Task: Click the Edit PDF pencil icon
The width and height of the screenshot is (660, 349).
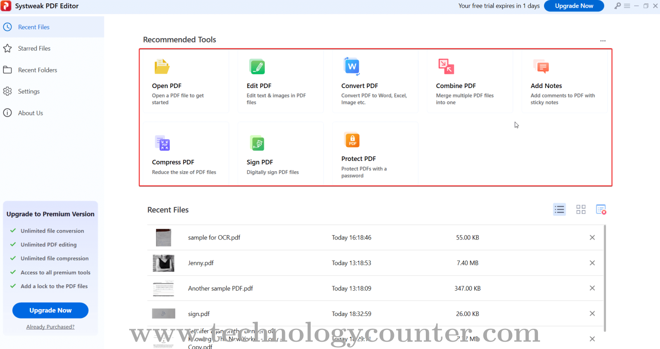Action: click(257, 67)
